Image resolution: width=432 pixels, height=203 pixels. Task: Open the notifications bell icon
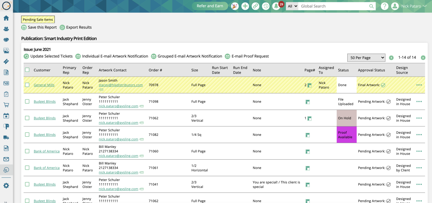pyautogui.click(x=276, y=6)
